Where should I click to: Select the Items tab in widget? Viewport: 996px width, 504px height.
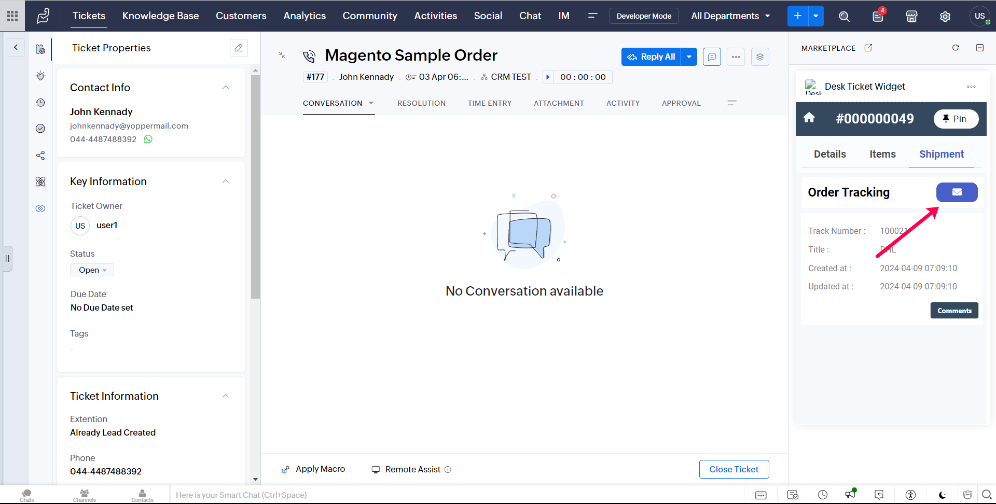click(x=882, y=154)
